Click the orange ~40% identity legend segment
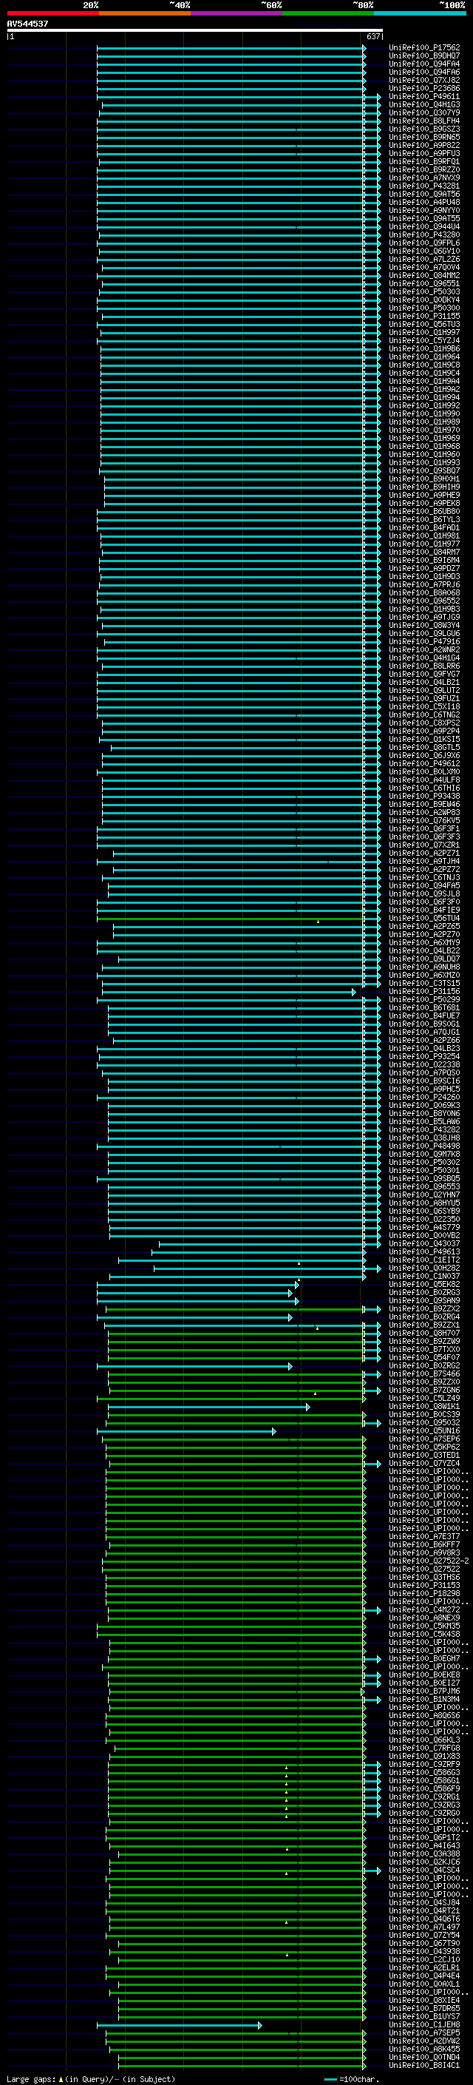 point(145,13)
